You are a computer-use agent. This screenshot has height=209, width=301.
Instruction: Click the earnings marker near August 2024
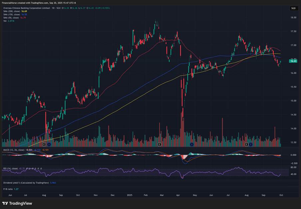44,145
